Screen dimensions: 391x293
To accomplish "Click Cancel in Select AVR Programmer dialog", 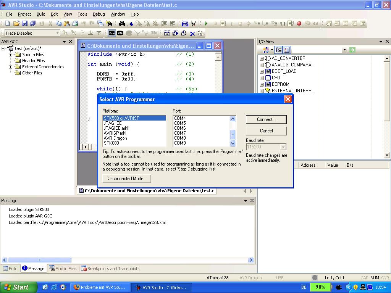I will [266, 131].
